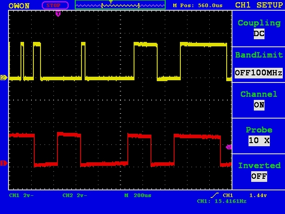Screen dimensions: 285x214
Task: Click the 1.44v trigger level readout
Action: (258, 195)
